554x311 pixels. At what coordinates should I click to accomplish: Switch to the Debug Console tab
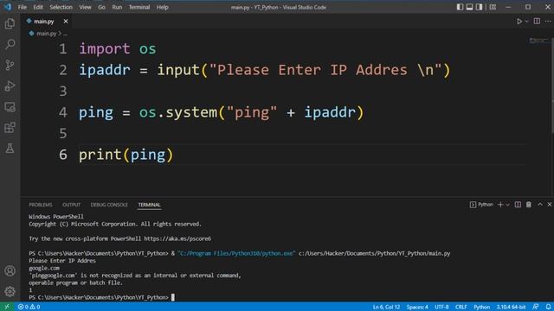pyautogui.click(x=109, y=205)
